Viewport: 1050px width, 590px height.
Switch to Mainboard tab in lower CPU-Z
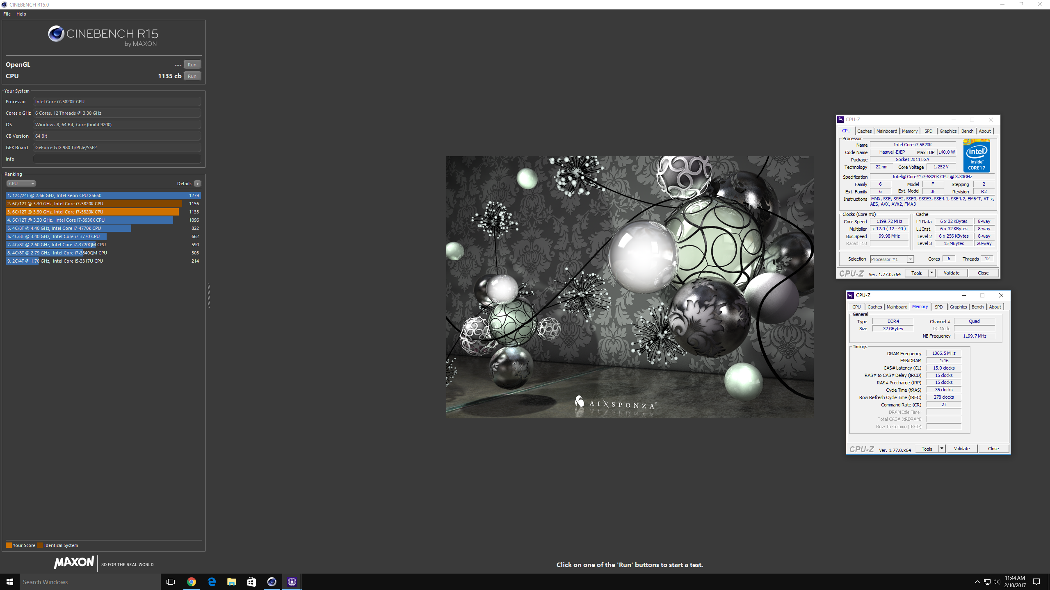click(897, 307)
